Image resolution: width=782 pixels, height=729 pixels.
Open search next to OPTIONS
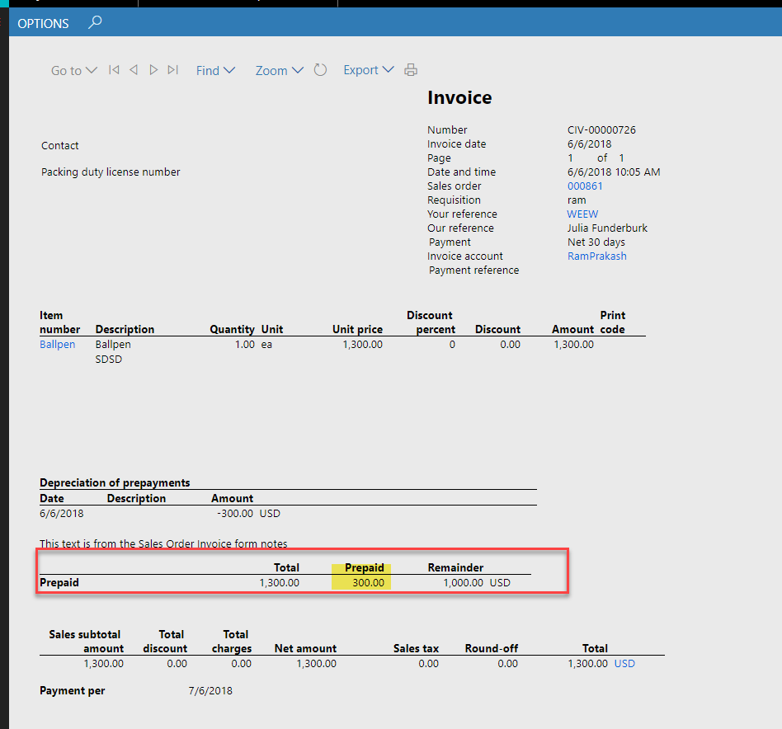pos(94,24)
